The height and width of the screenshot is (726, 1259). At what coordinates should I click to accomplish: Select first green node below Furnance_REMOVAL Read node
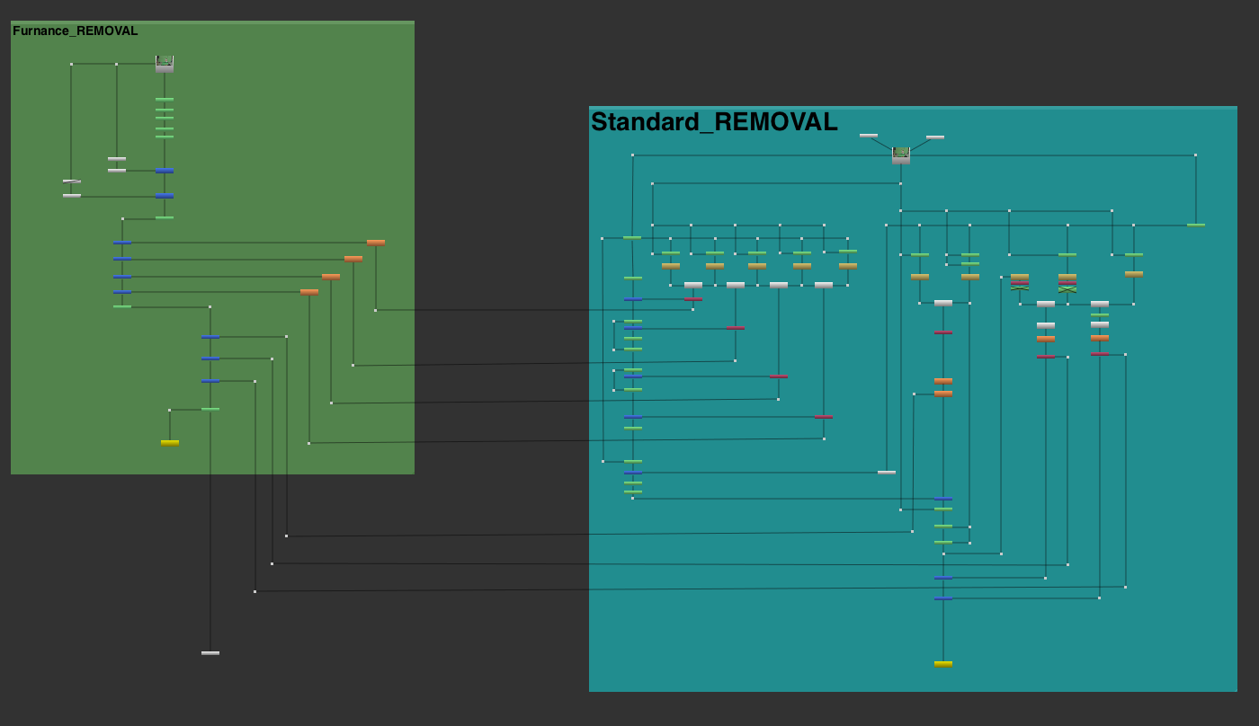click(x=165, y=100)
